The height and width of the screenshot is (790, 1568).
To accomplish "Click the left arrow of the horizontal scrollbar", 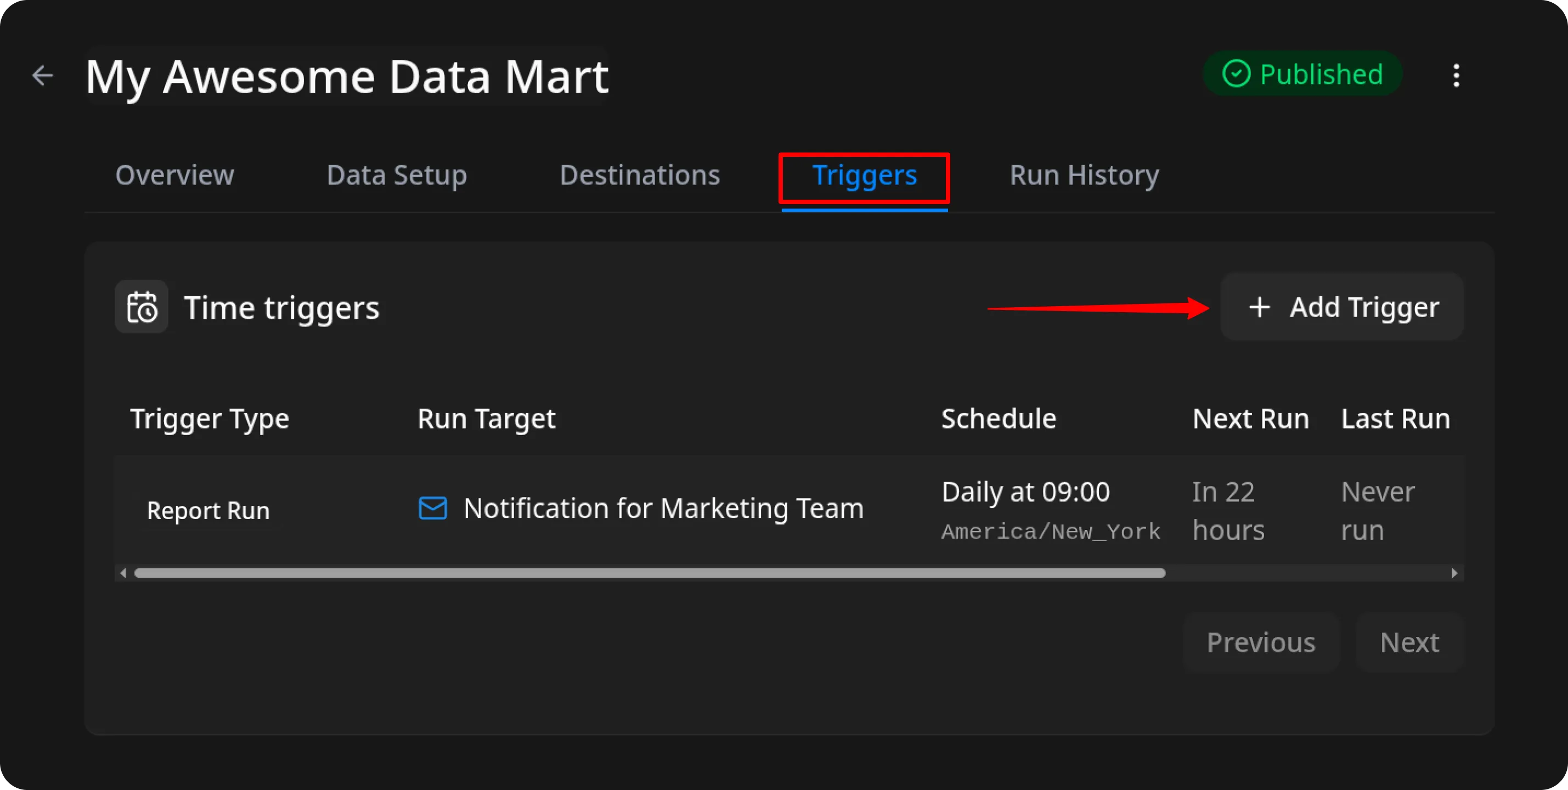I will (x=123, y=573).
